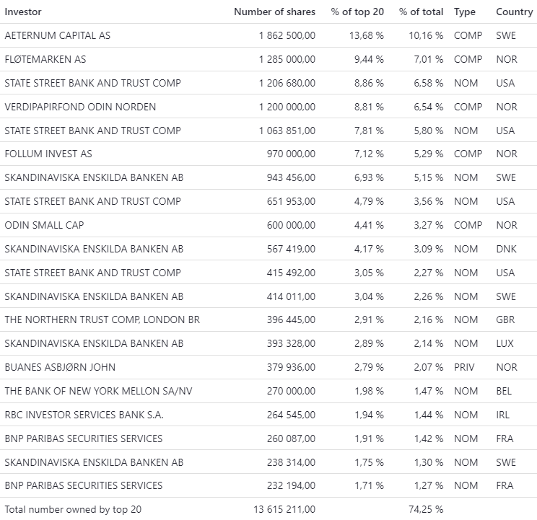Viewport: 537px width, 520px height.
Task: Click the % of top 20 header
Action: (x=357, y=12)
